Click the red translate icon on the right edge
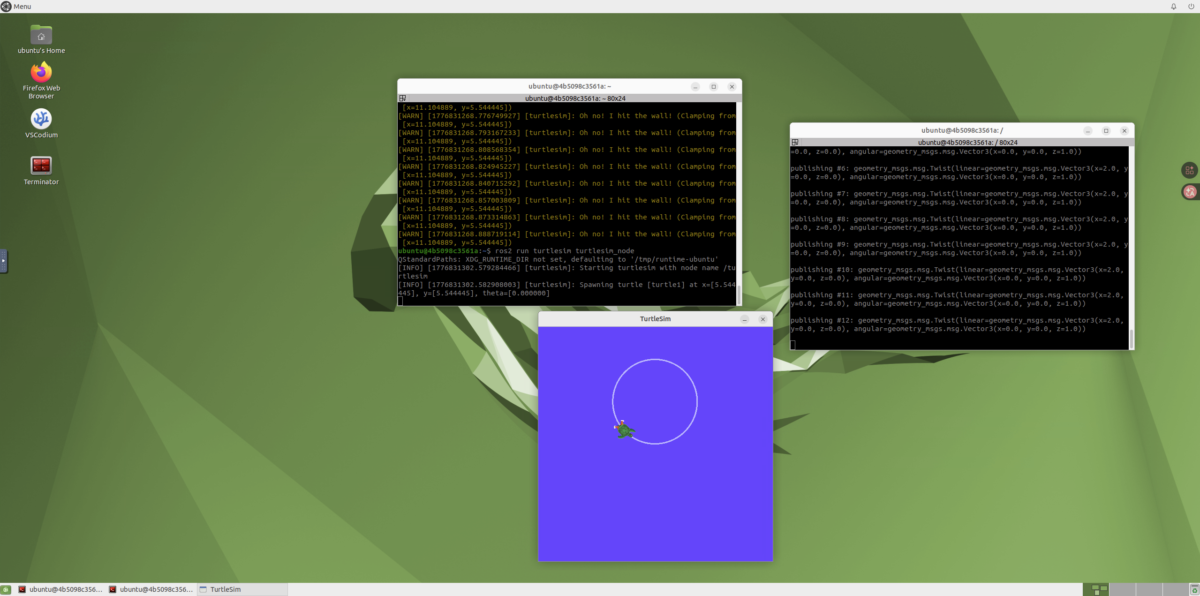The height and width of the screenshot is (596, 1200). point(1190,192)
